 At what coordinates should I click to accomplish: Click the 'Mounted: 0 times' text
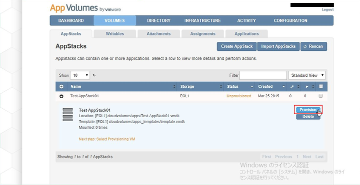93,127
